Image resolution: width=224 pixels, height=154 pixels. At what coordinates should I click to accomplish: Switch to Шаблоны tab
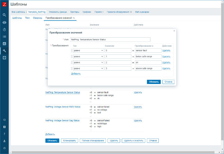tap(17, 18)
